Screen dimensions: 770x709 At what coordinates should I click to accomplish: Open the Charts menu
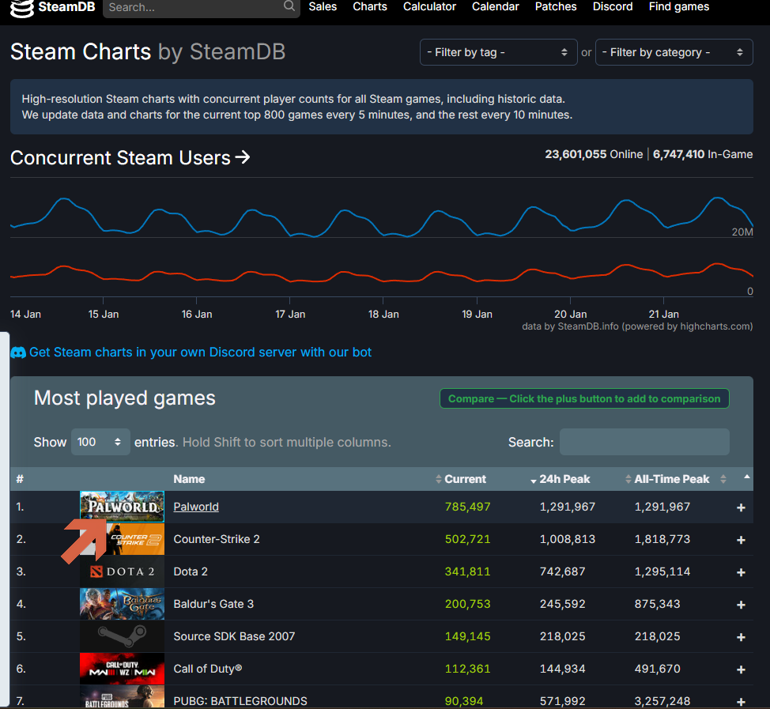370,6
